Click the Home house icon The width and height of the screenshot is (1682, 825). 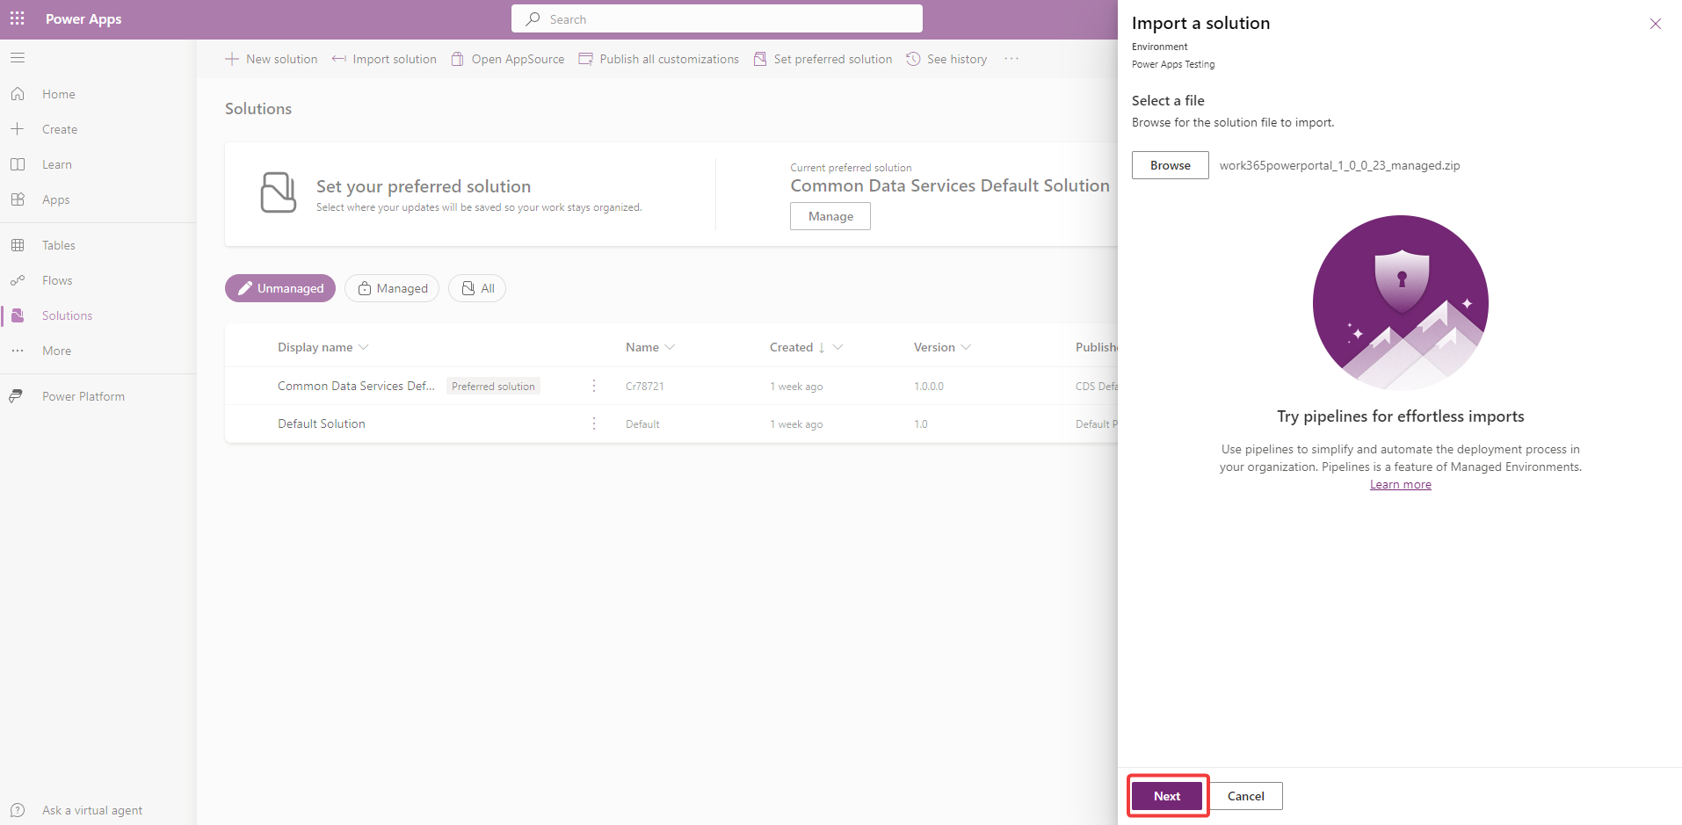tap(18, 94)
